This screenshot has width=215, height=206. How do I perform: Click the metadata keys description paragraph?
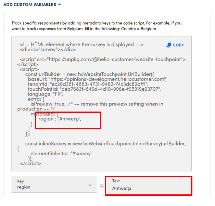tap(97, 26)
